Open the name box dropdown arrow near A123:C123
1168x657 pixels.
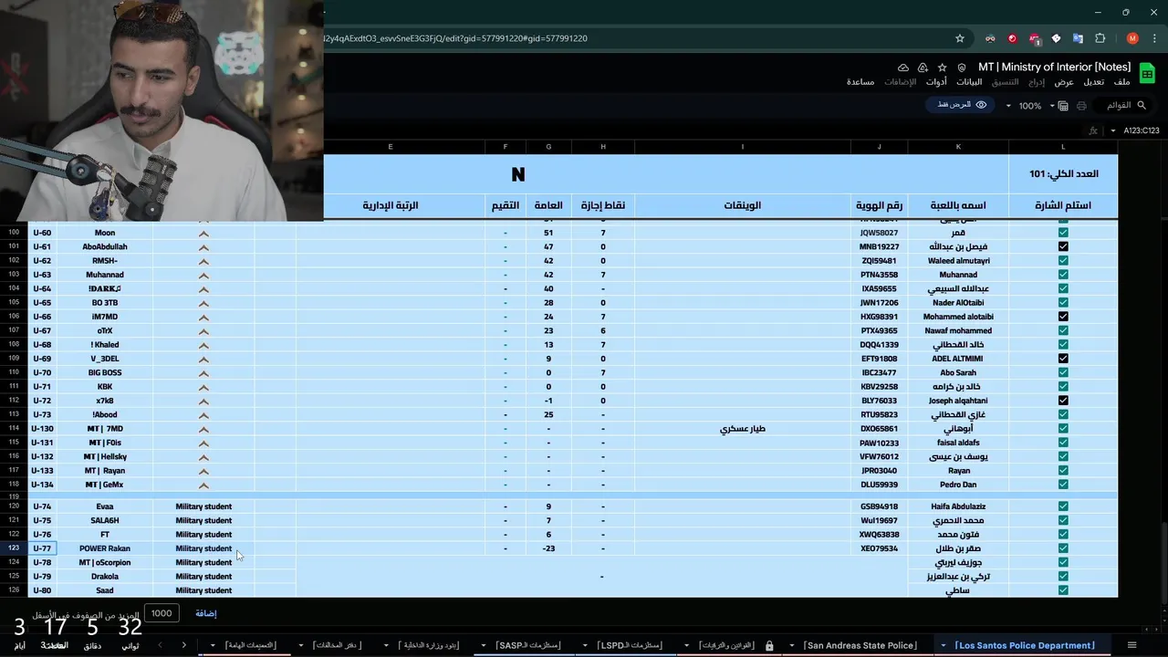coord(1113,130)
